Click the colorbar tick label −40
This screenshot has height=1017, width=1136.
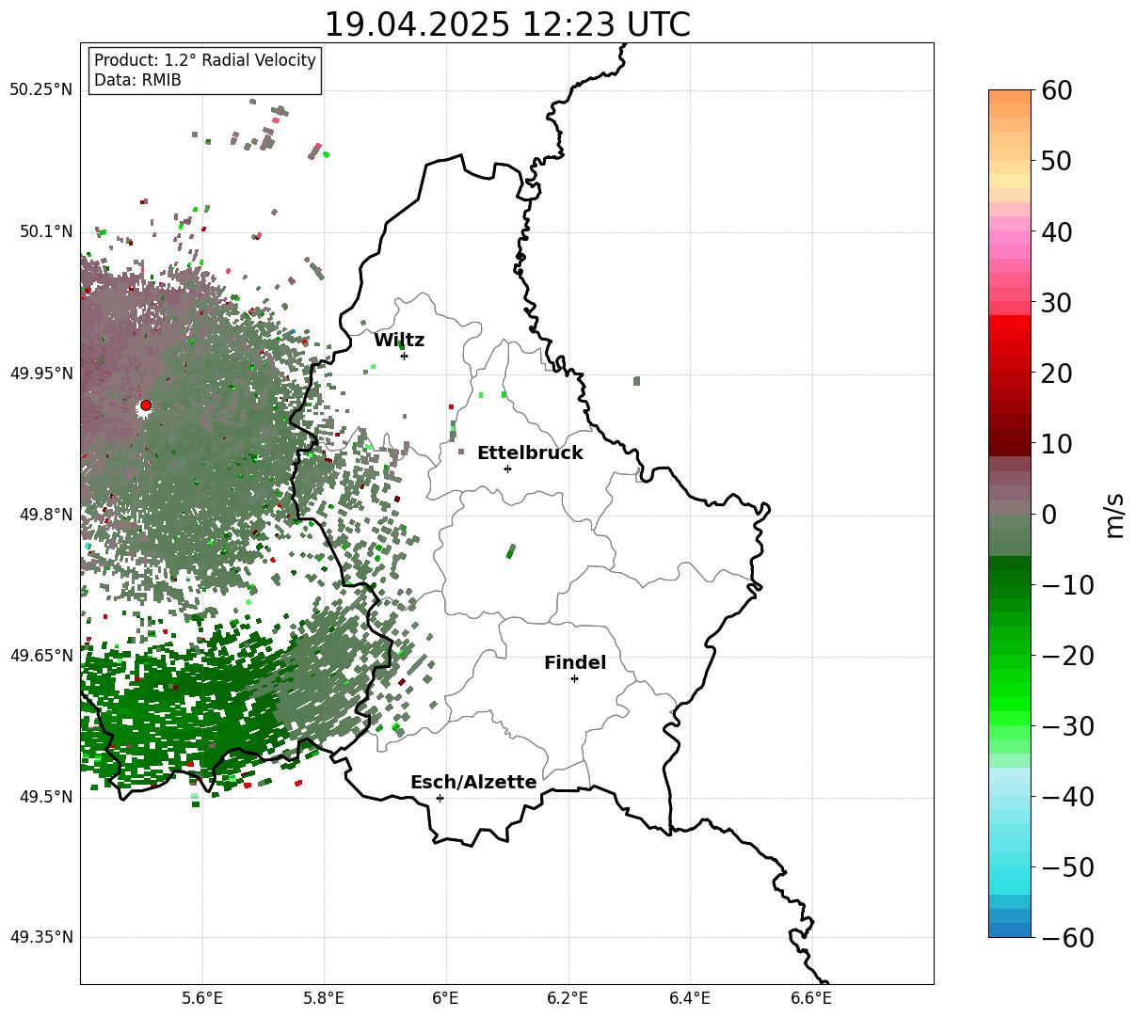coord(1067,796)
